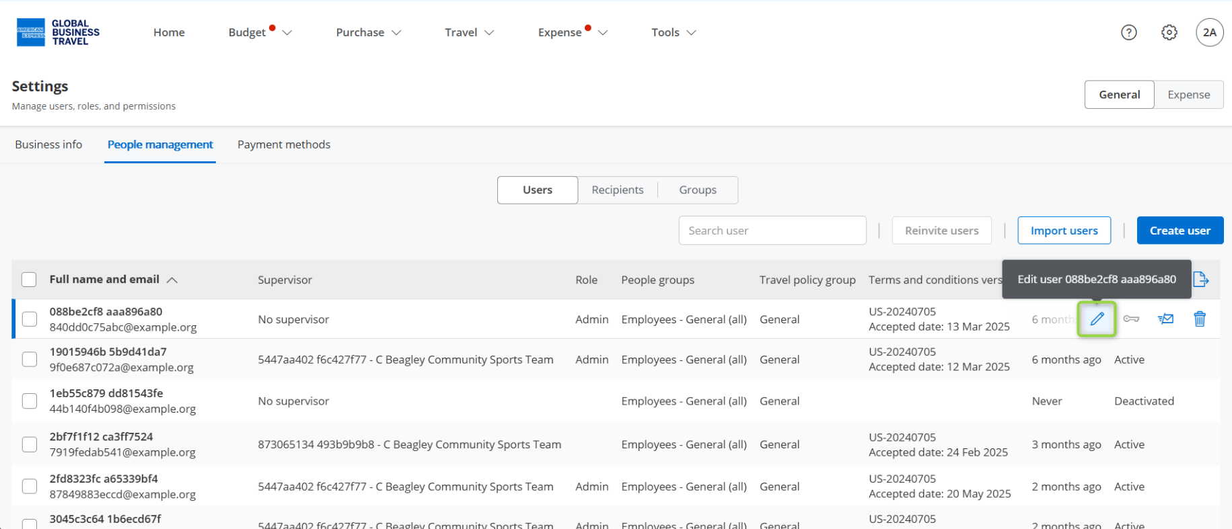
Task: Focus the Search user field
Action: [772, 231]
